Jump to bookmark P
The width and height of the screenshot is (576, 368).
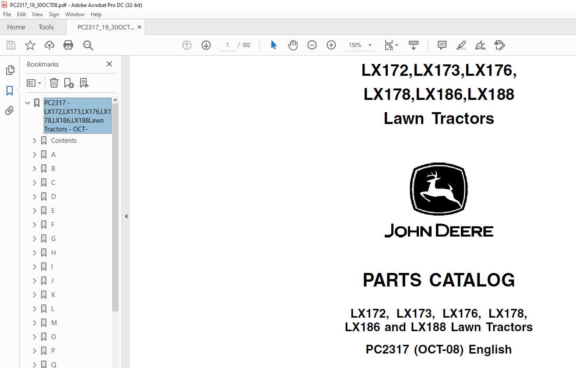coord(53,351)
